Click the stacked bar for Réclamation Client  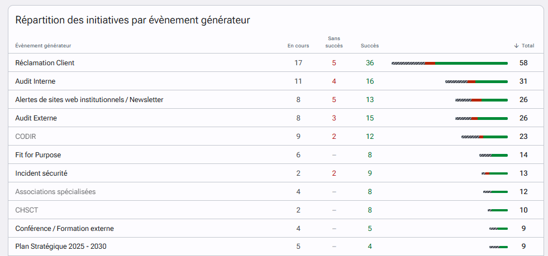pyautogui.click(x=450, y=63)
